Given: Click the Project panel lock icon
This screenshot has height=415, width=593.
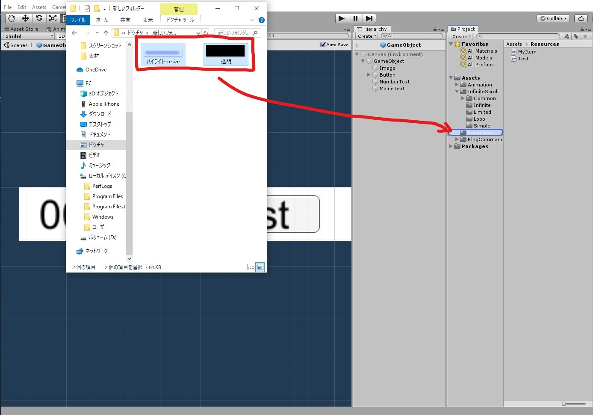Looking at the screenshot, I should coord(582,30).
